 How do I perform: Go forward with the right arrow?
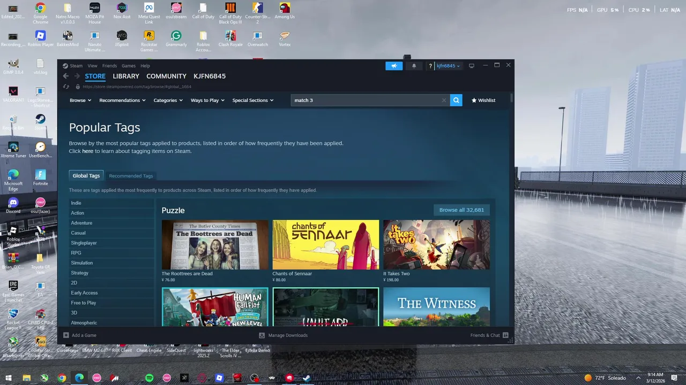pos(77,76)
